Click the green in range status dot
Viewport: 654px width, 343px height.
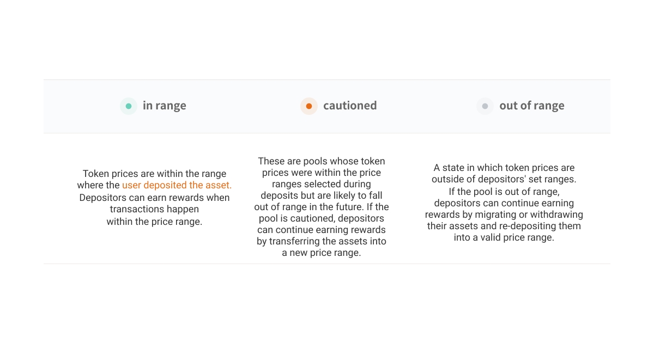pos(129,106)
